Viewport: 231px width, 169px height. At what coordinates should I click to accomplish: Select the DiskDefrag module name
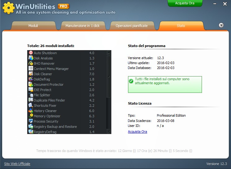tap(42, 79)
